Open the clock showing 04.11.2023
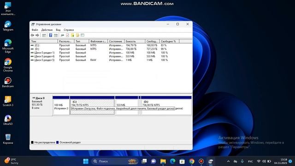The height and width of the screenshot is (166, 295). click(281, 161)
